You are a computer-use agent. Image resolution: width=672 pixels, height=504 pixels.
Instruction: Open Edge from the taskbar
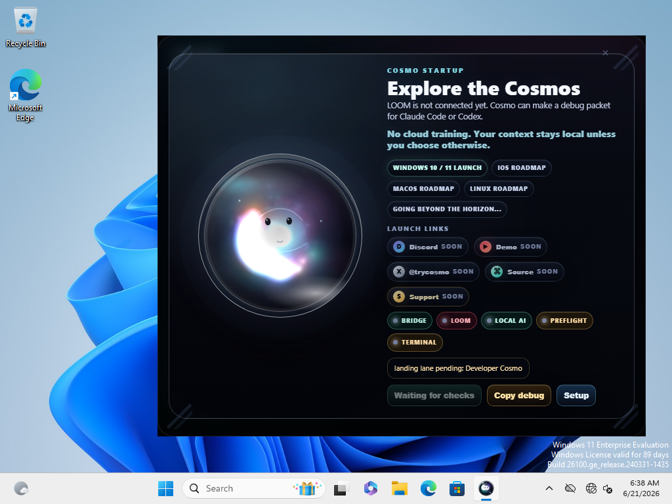pos(428,488)
